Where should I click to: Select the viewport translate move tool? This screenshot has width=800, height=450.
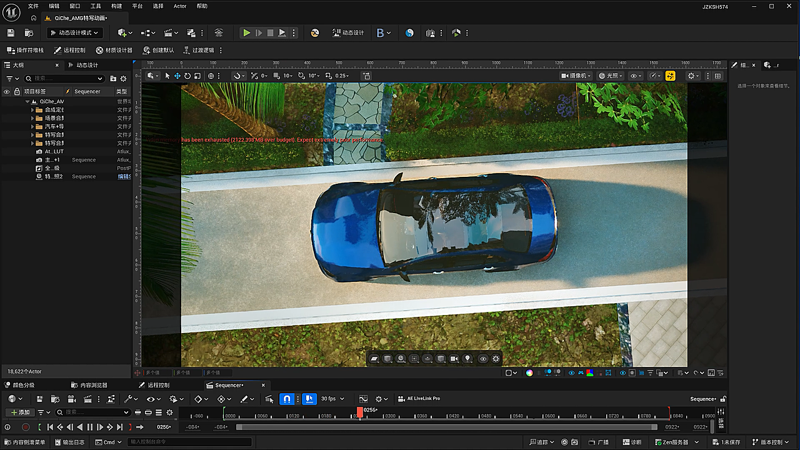177,76
